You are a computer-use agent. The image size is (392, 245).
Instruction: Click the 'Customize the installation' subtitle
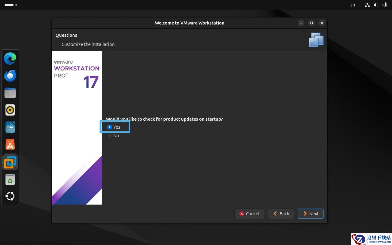pyautogui.click(x=88, y=44)
